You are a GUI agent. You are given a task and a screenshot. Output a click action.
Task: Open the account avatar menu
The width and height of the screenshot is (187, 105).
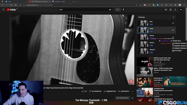point(181,10)
